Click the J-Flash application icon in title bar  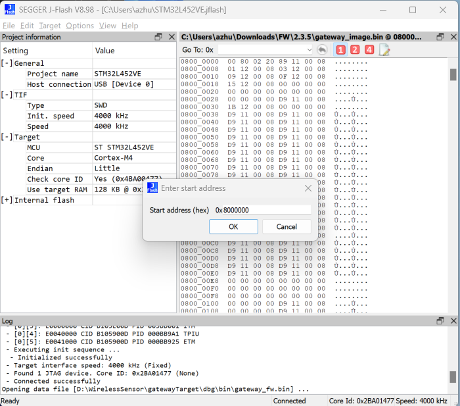(x=10, y=9)
